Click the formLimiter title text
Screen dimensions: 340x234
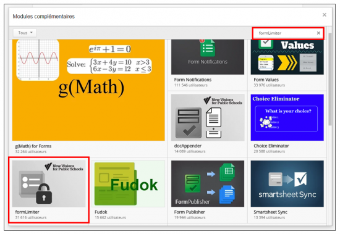(27, 212)
